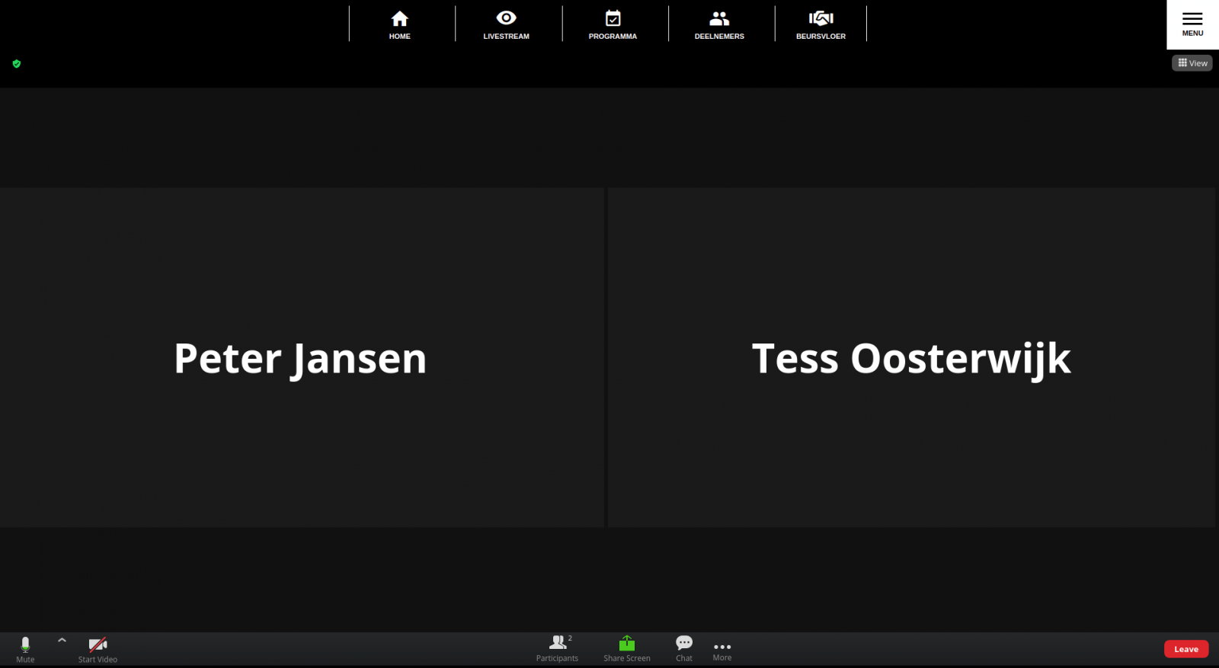
Task: Open the Chat panel
Action: [684, 648]
